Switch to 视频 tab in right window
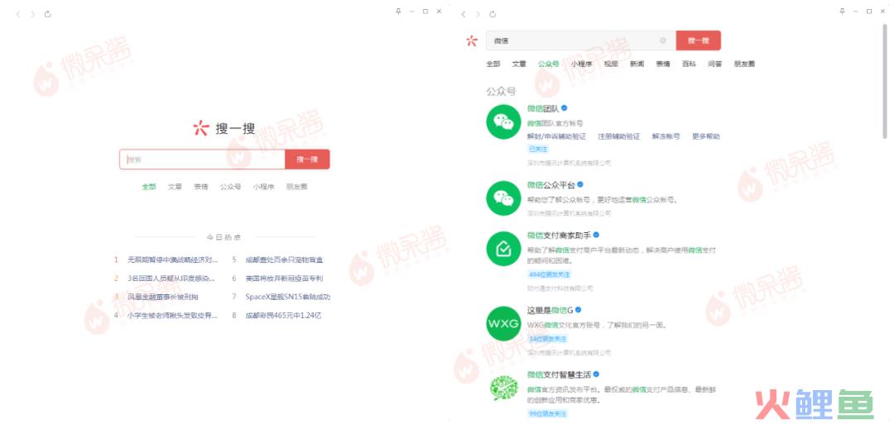This screenshot has width=894, height=424. (611, 64)
